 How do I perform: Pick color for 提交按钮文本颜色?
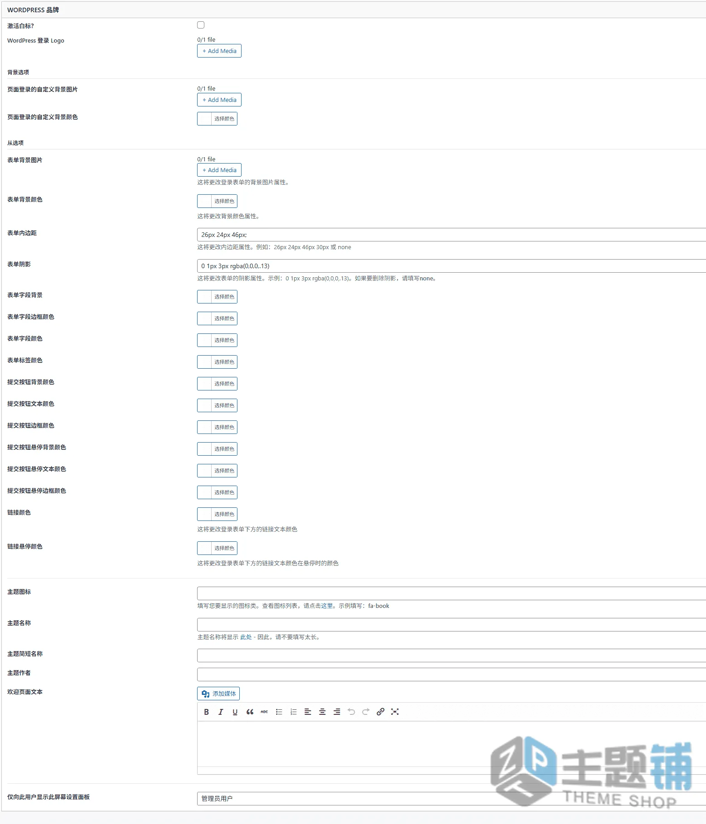(x=217, y=405)
